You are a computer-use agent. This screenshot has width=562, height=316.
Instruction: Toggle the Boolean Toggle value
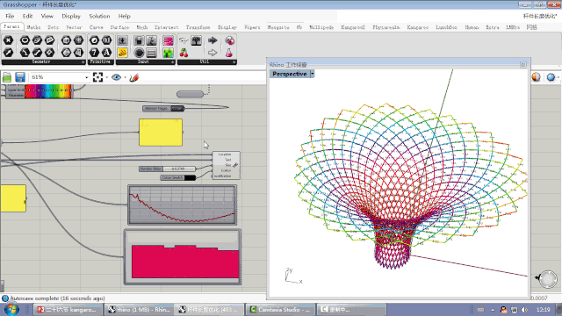[177, 109]
